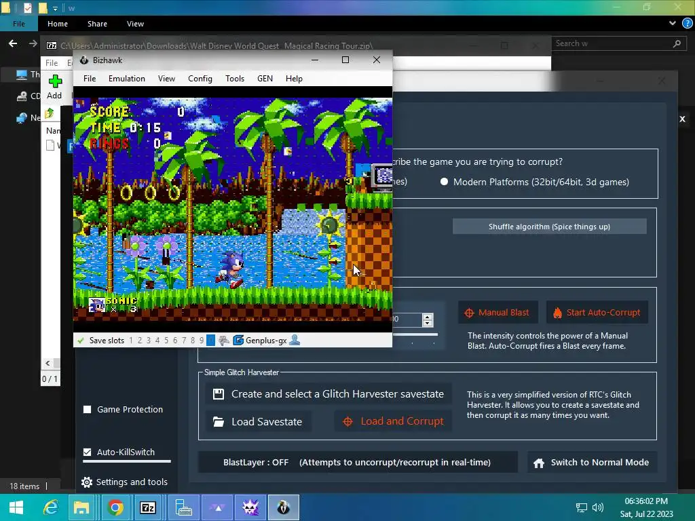Click the Genplus-gx core icon
This screenshot has width=695, height=521.
tap(238, 341)
